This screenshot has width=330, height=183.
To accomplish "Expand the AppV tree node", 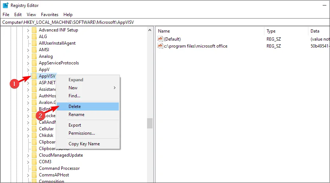I will click(28, 70).
